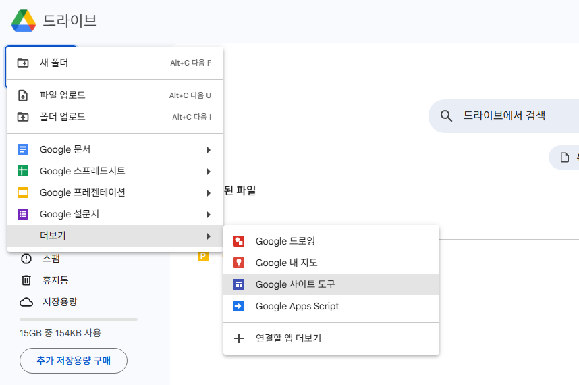Screen dimensions: 579x385
Task: Click the red Google Drawings icon
Action: pos(239,241)
